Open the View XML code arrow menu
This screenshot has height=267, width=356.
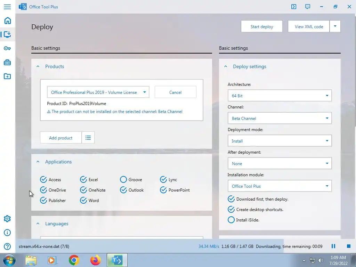point(335,26)
